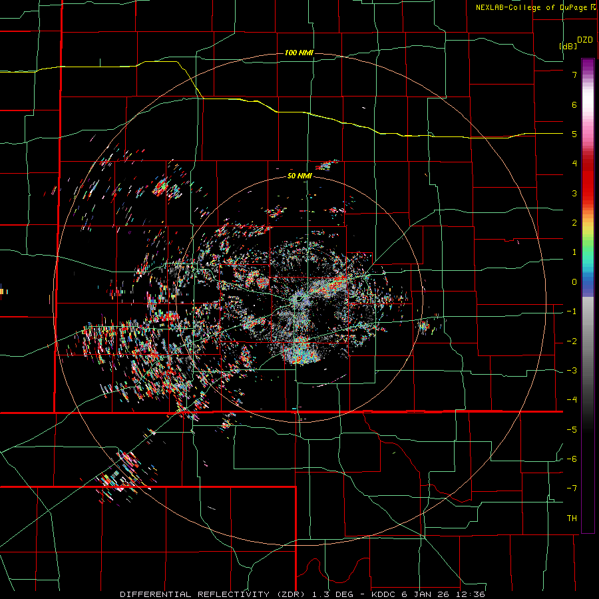The width and height of the screenshot is (599, 599).
Task: Click the 4 value on the ZDR scale
Action: (x=574, y=164)
